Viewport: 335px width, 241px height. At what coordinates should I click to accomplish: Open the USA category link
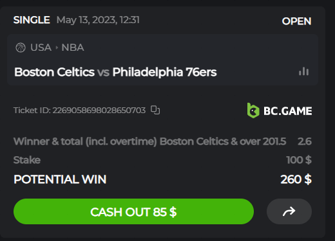tap(41, 48)
